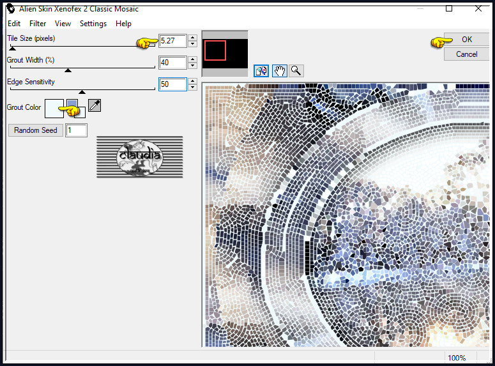Click the OK button

[467, 40]
